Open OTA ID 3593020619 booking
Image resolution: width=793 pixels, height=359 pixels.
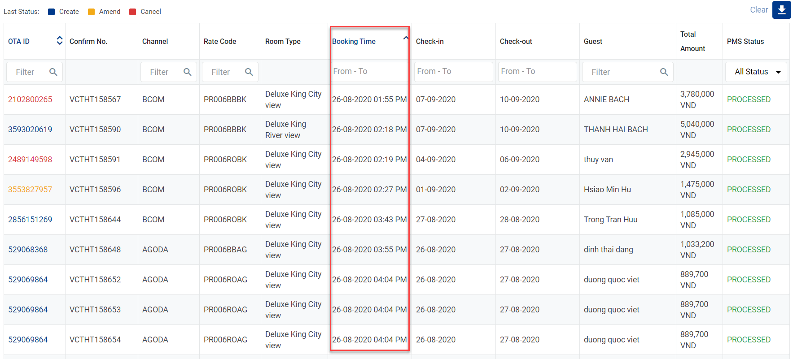coord(30,130)
